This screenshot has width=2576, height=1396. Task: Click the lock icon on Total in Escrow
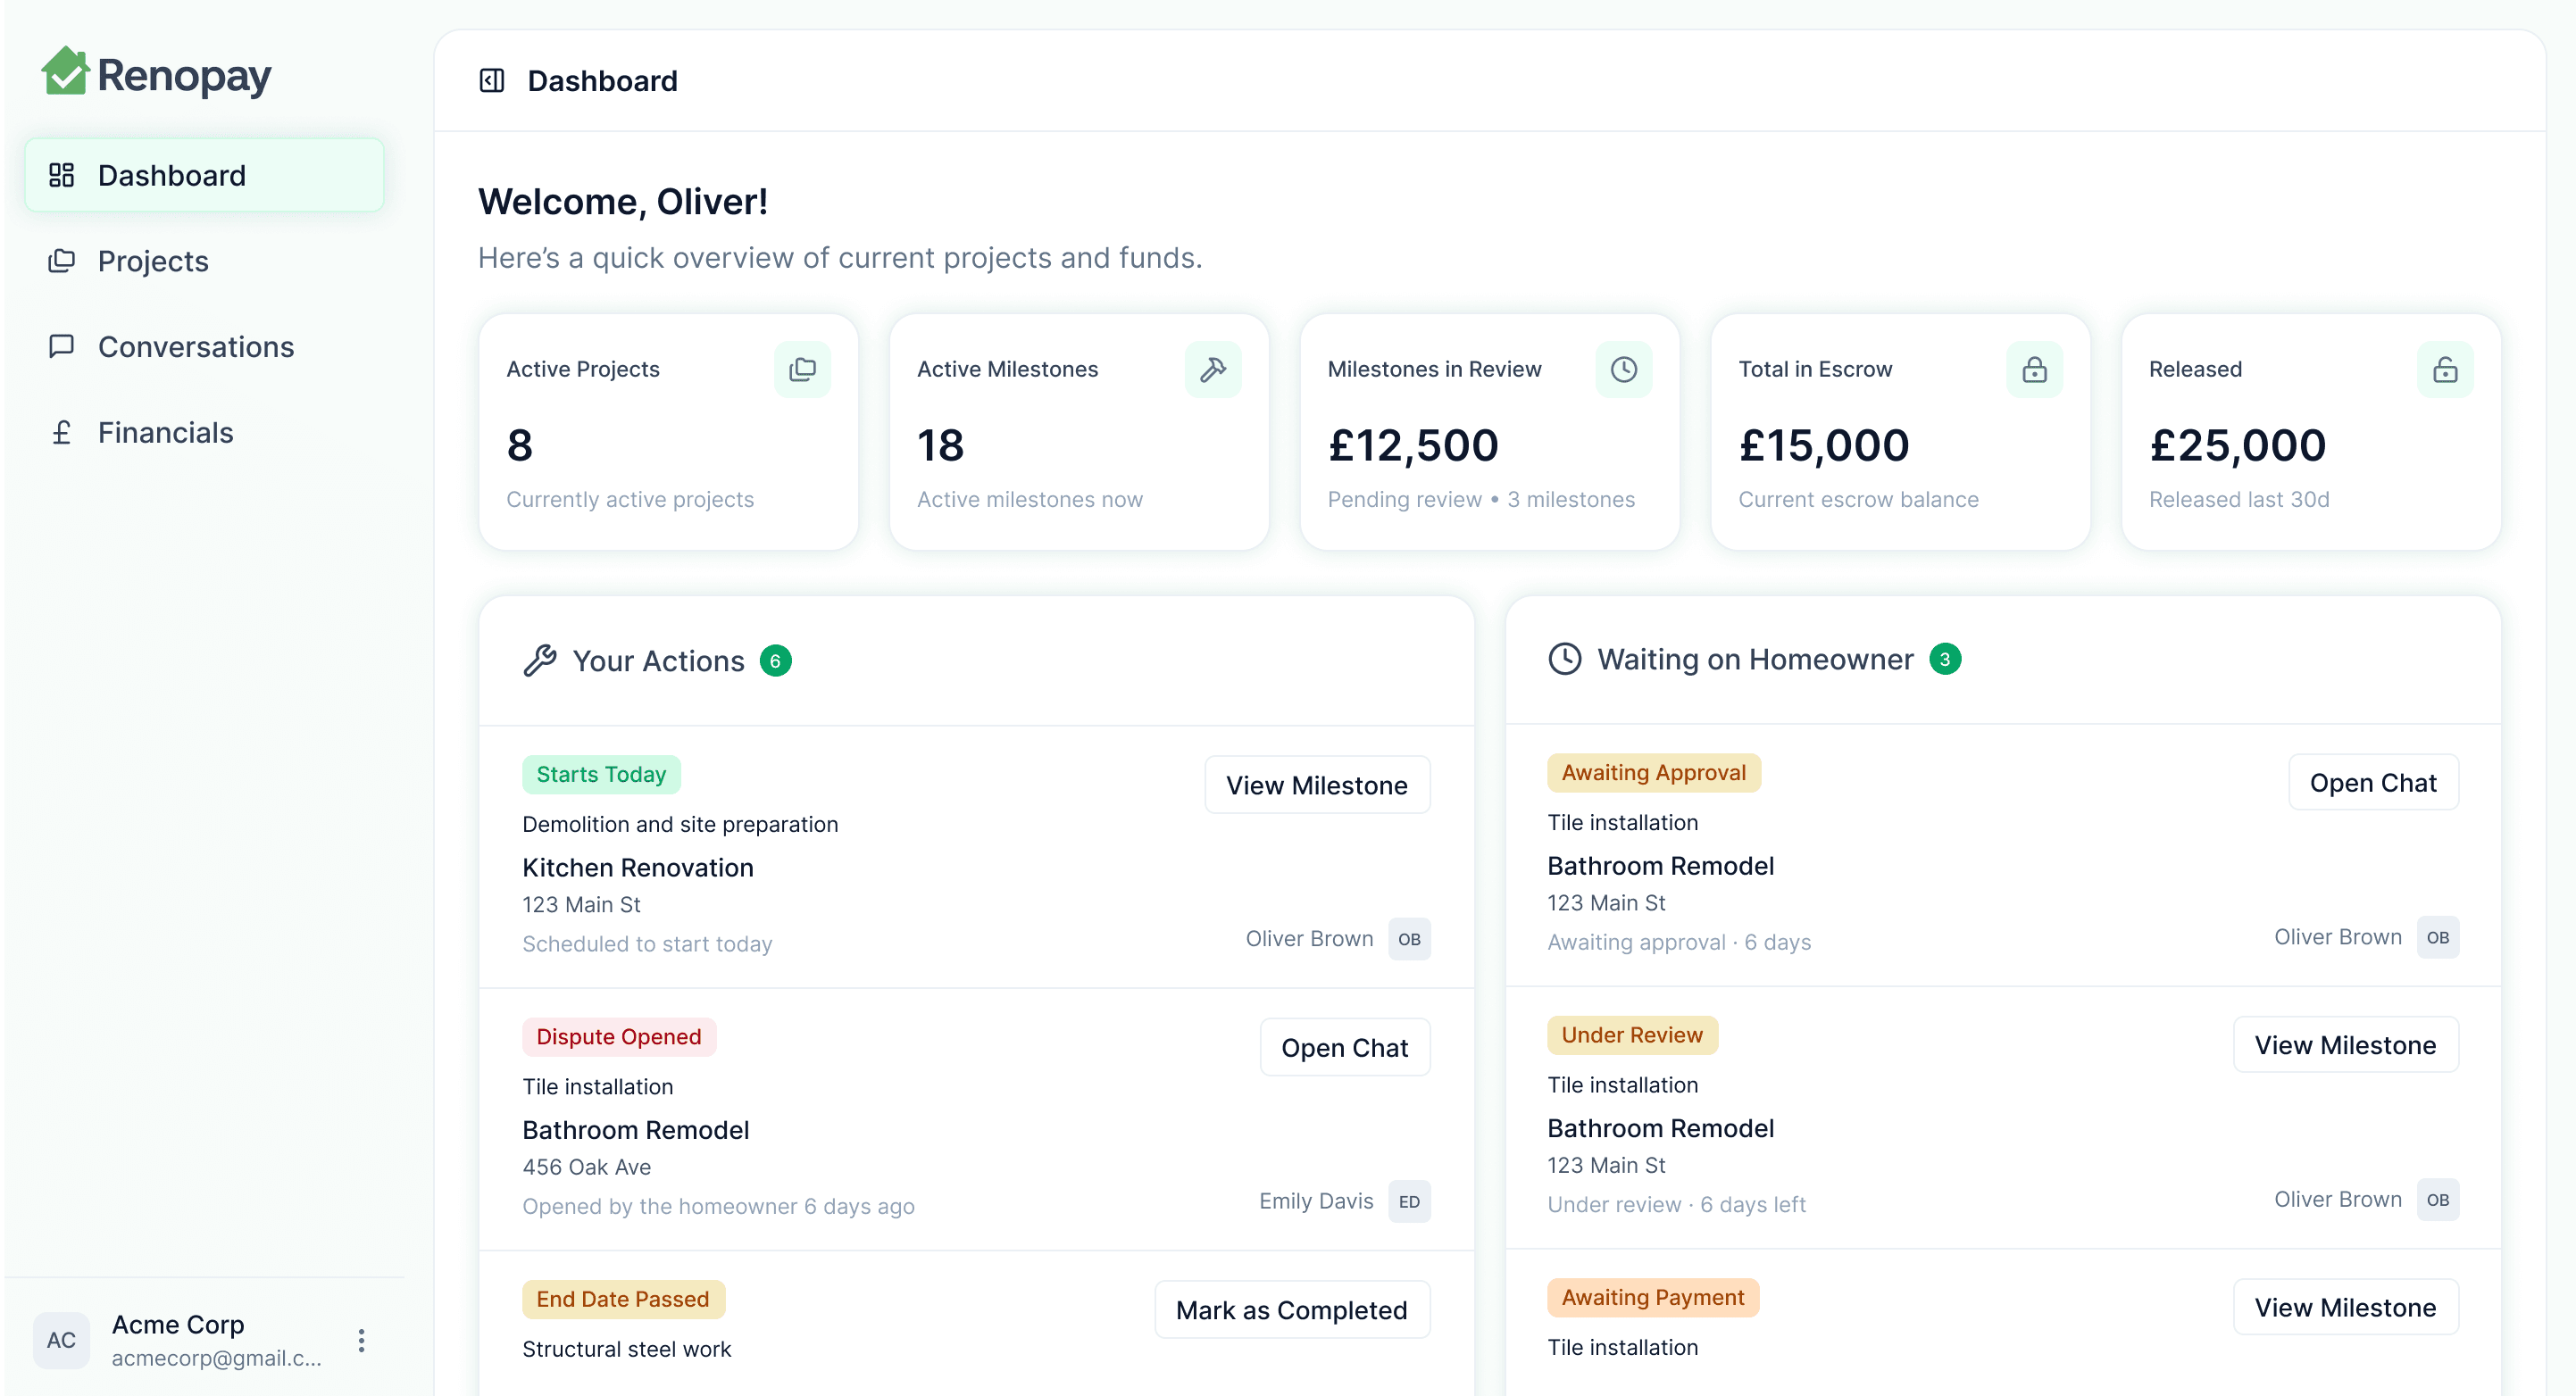(2035, 369)
